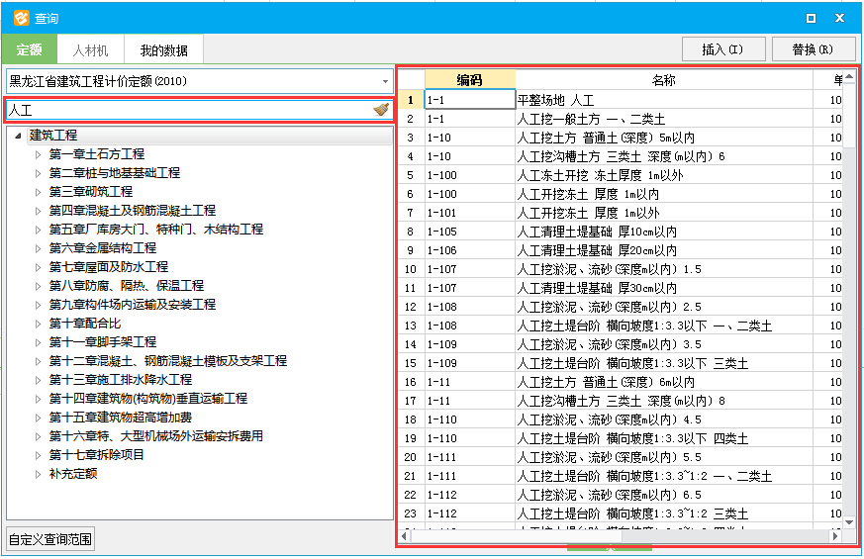Viewport: 864px width, 559px height.
Task: Expand 第一章土石方工程 tree node
Action: [39, 154]
